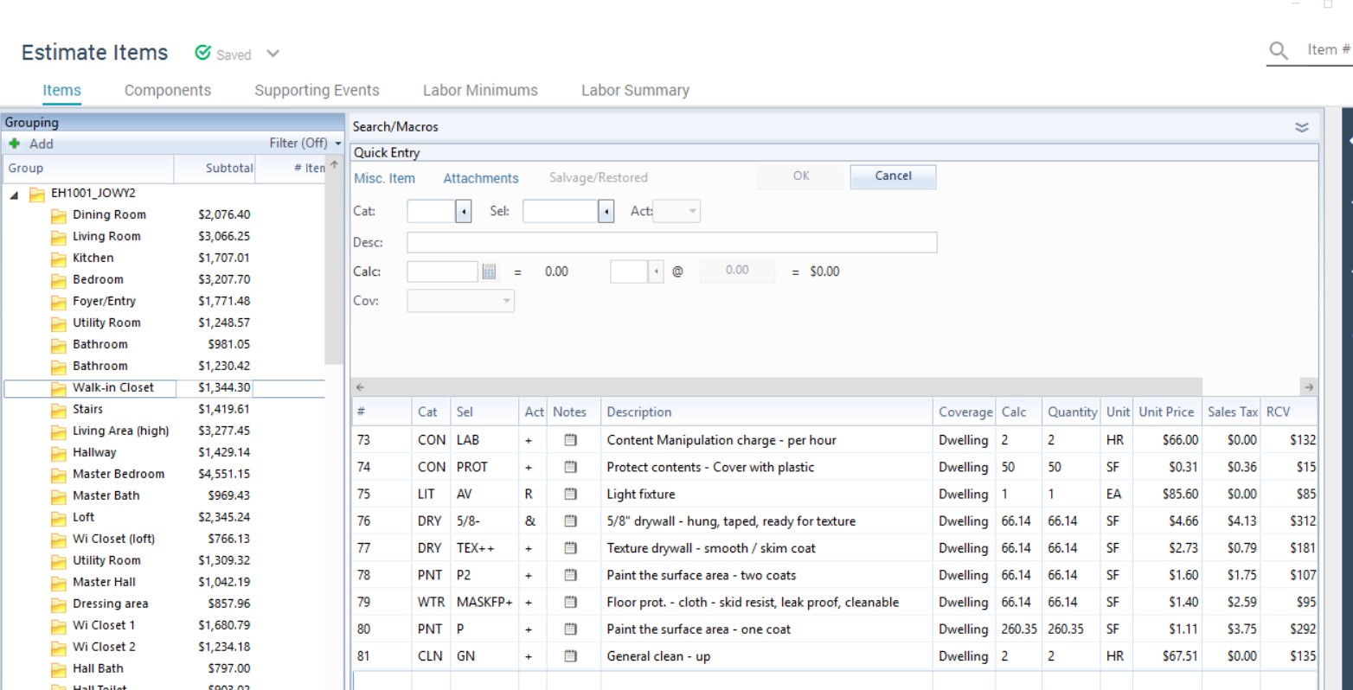The width and height of the screenshot is (1353, 690).
Task: Open the unit dropdown beside quantity
Action: coord(657,272)
